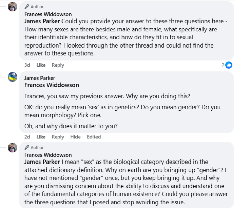
Task: Click Frances Widdowson's avatar on the last comment
Action: point(12,147)
